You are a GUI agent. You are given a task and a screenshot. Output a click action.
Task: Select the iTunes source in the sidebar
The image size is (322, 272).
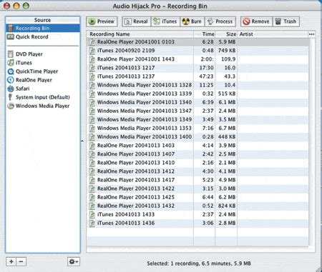pyautogui.click(x=43, y=63)
